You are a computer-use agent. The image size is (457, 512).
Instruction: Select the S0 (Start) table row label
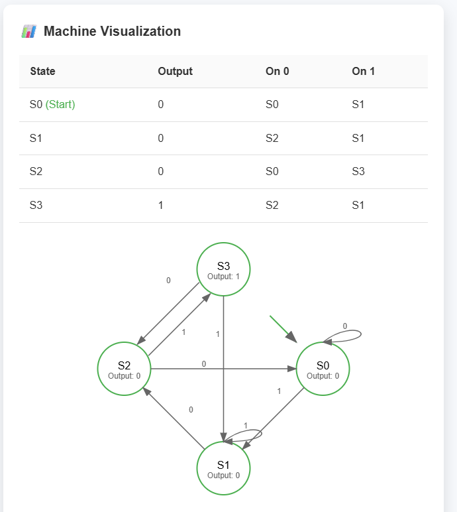point(52,105)
